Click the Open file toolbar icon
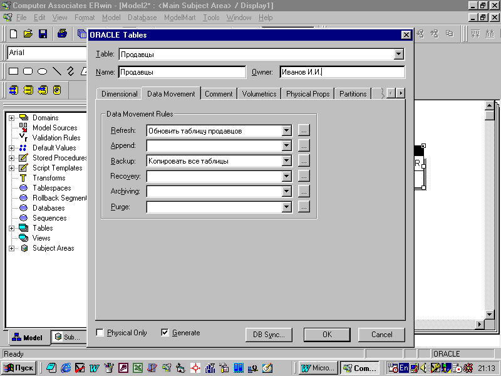 click(28, 34)
